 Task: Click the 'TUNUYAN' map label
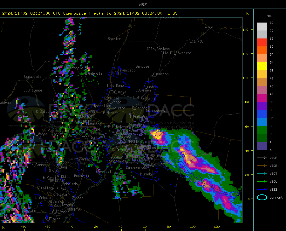click(x=74, y=209)
